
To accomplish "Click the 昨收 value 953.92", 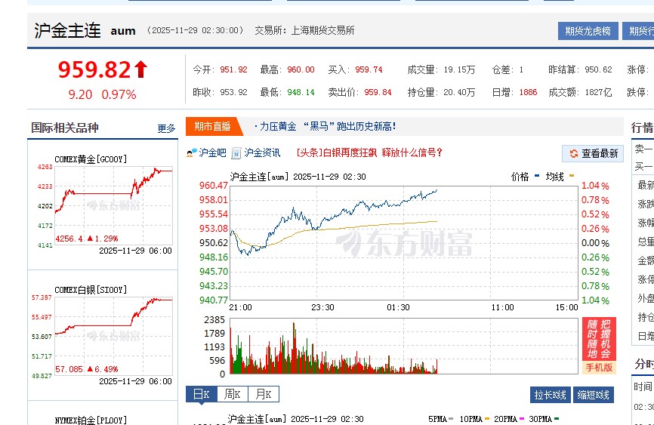I will (x=233, y=92).
